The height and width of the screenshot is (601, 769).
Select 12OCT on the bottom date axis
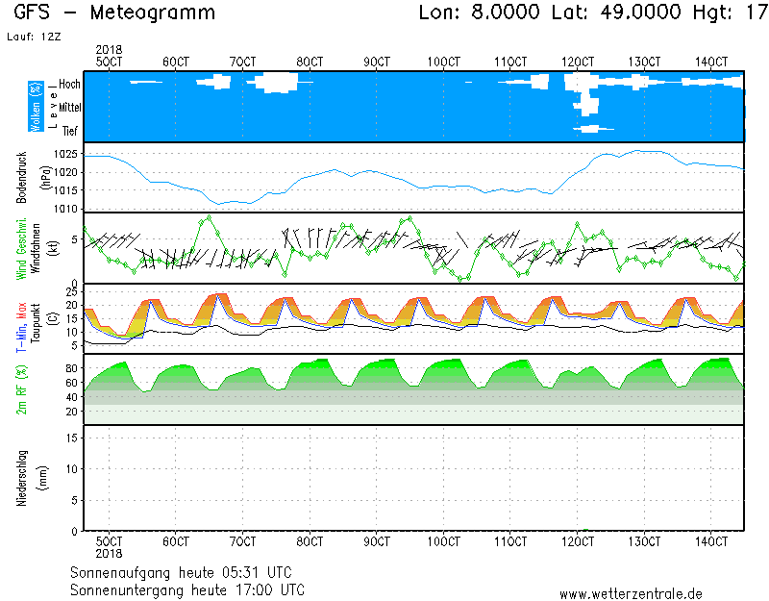point(579,543)
